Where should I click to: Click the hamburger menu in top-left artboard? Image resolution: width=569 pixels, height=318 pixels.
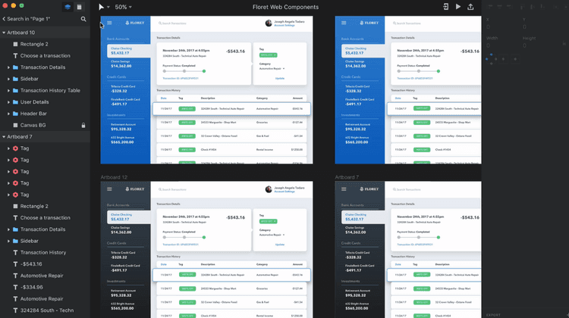click(109, 23)
